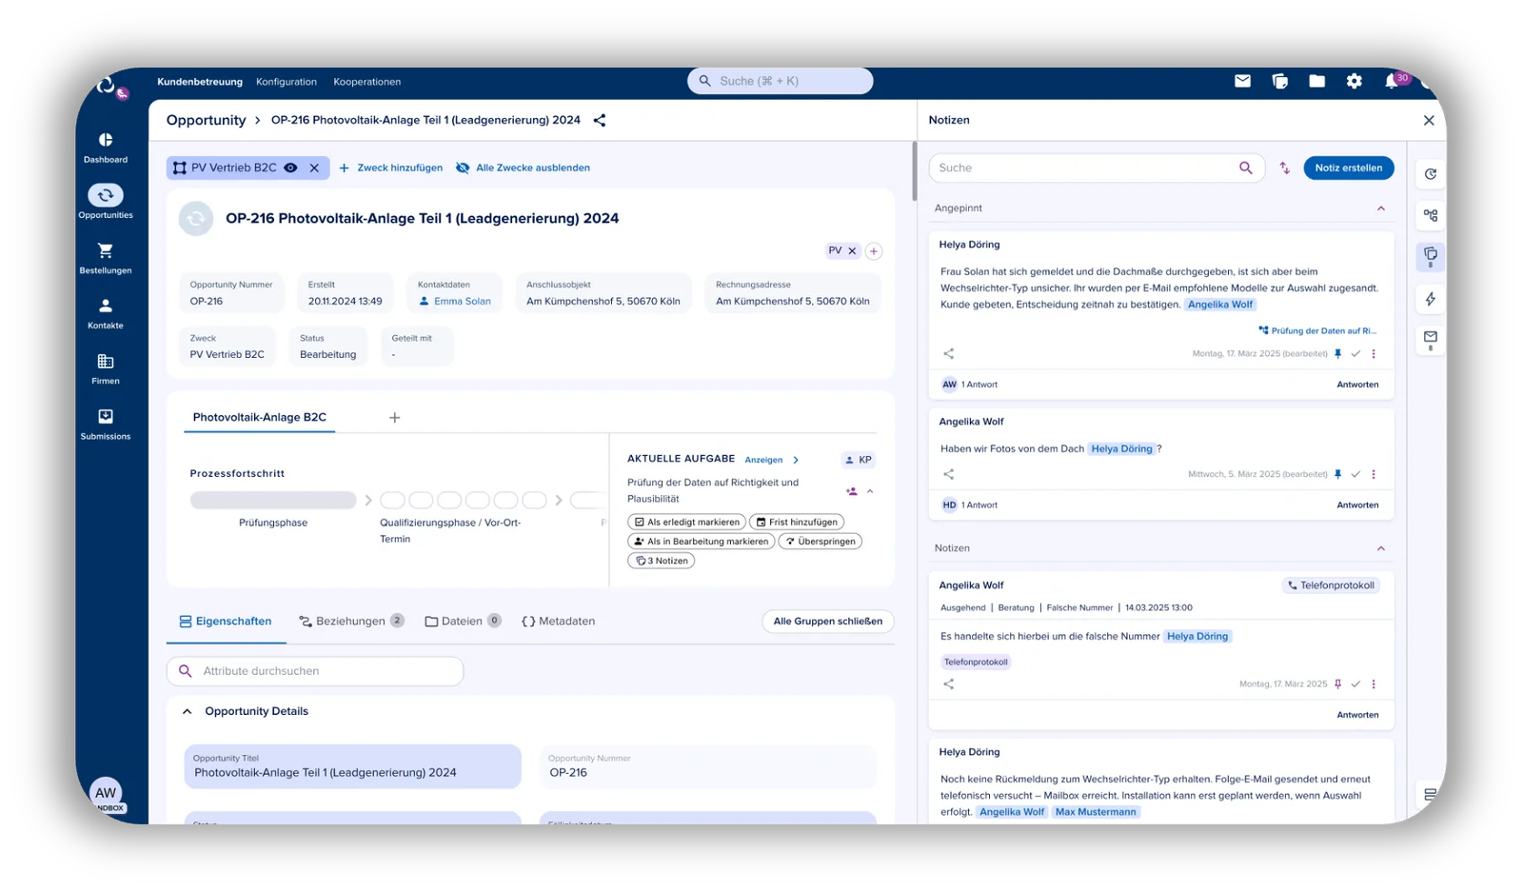The image size is (1523, 891).
Task: Click the Notiz erstellen button
Action: pyautogui.click(x=1349, y=168)
